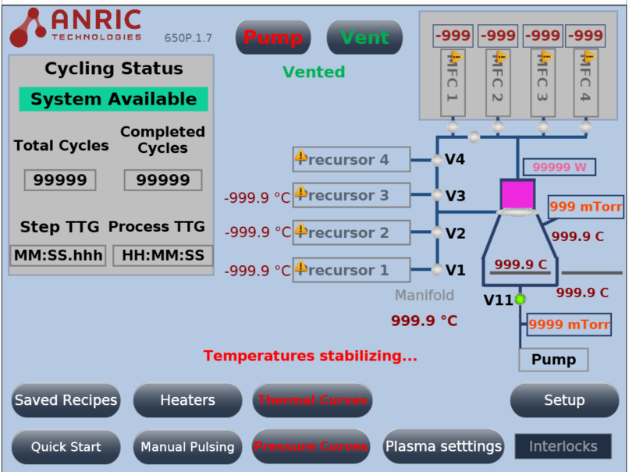Click the warning icon on MFC 1

point(457,56)
